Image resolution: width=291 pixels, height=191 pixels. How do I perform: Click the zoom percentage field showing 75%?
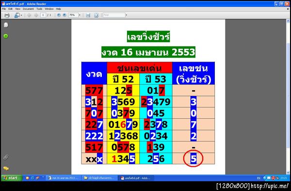click(73, 15)
